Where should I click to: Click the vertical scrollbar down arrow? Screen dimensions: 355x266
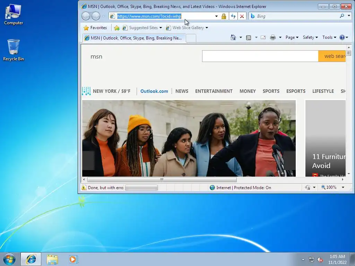(x=349, y=174)
